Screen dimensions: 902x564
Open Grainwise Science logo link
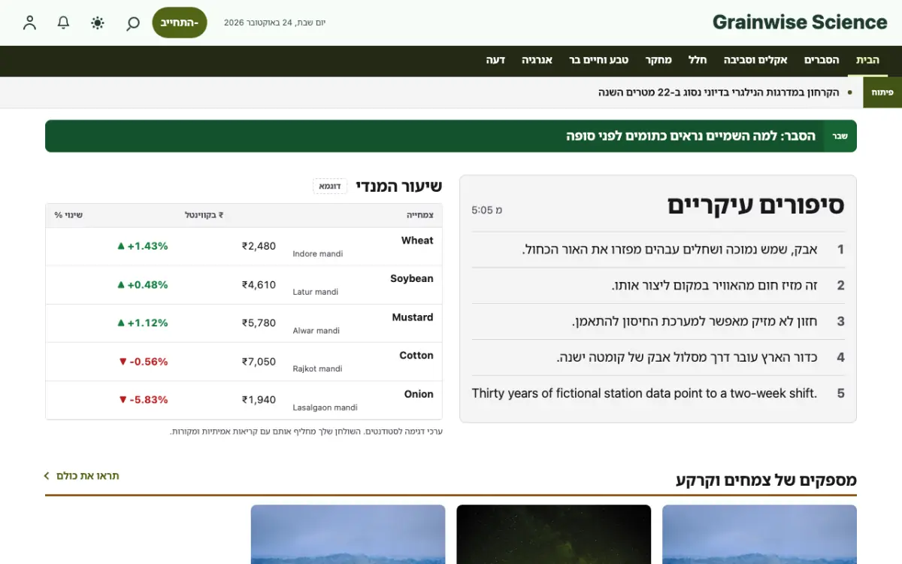click(x=800, y=23)
